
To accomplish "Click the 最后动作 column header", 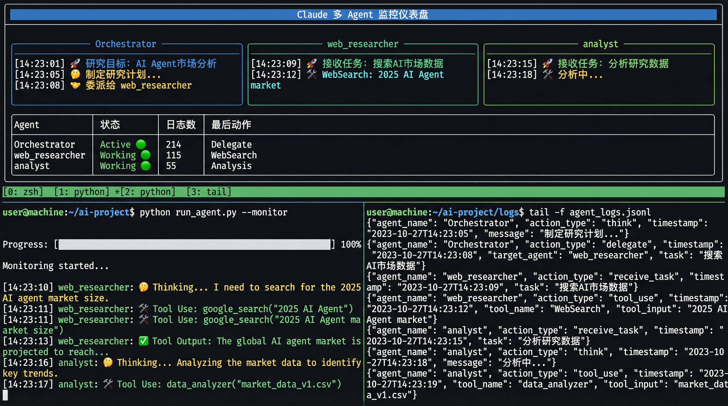I will click(231, 124).
